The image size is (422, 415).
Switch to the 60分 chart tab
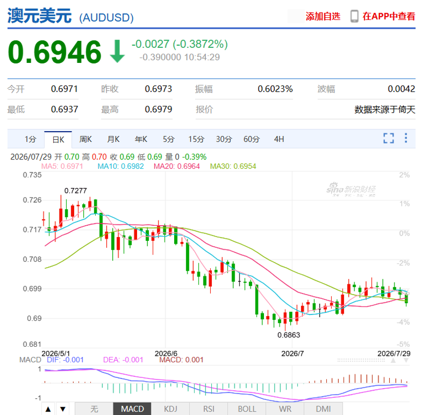pyautogui.click(x=252, y=139)
